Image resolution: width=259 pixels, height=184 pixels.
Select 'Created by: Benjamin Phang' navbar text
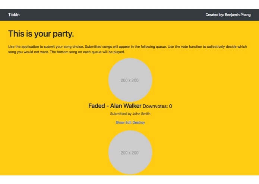coord(228,15)
